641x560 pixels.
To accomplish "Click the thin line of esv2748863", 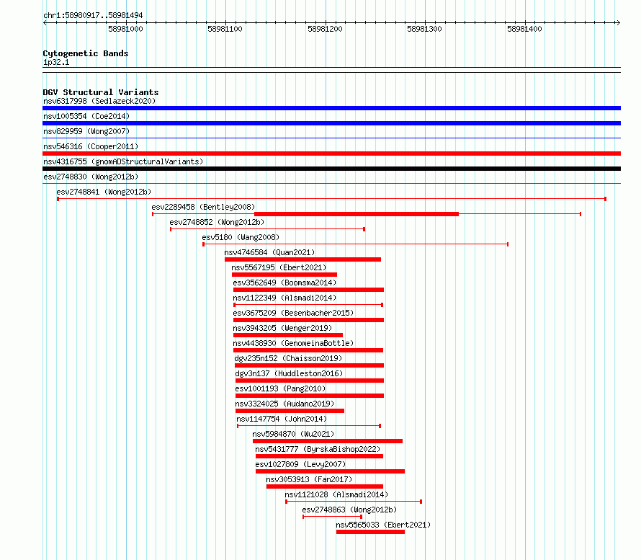I will click(x=332, y=517).
